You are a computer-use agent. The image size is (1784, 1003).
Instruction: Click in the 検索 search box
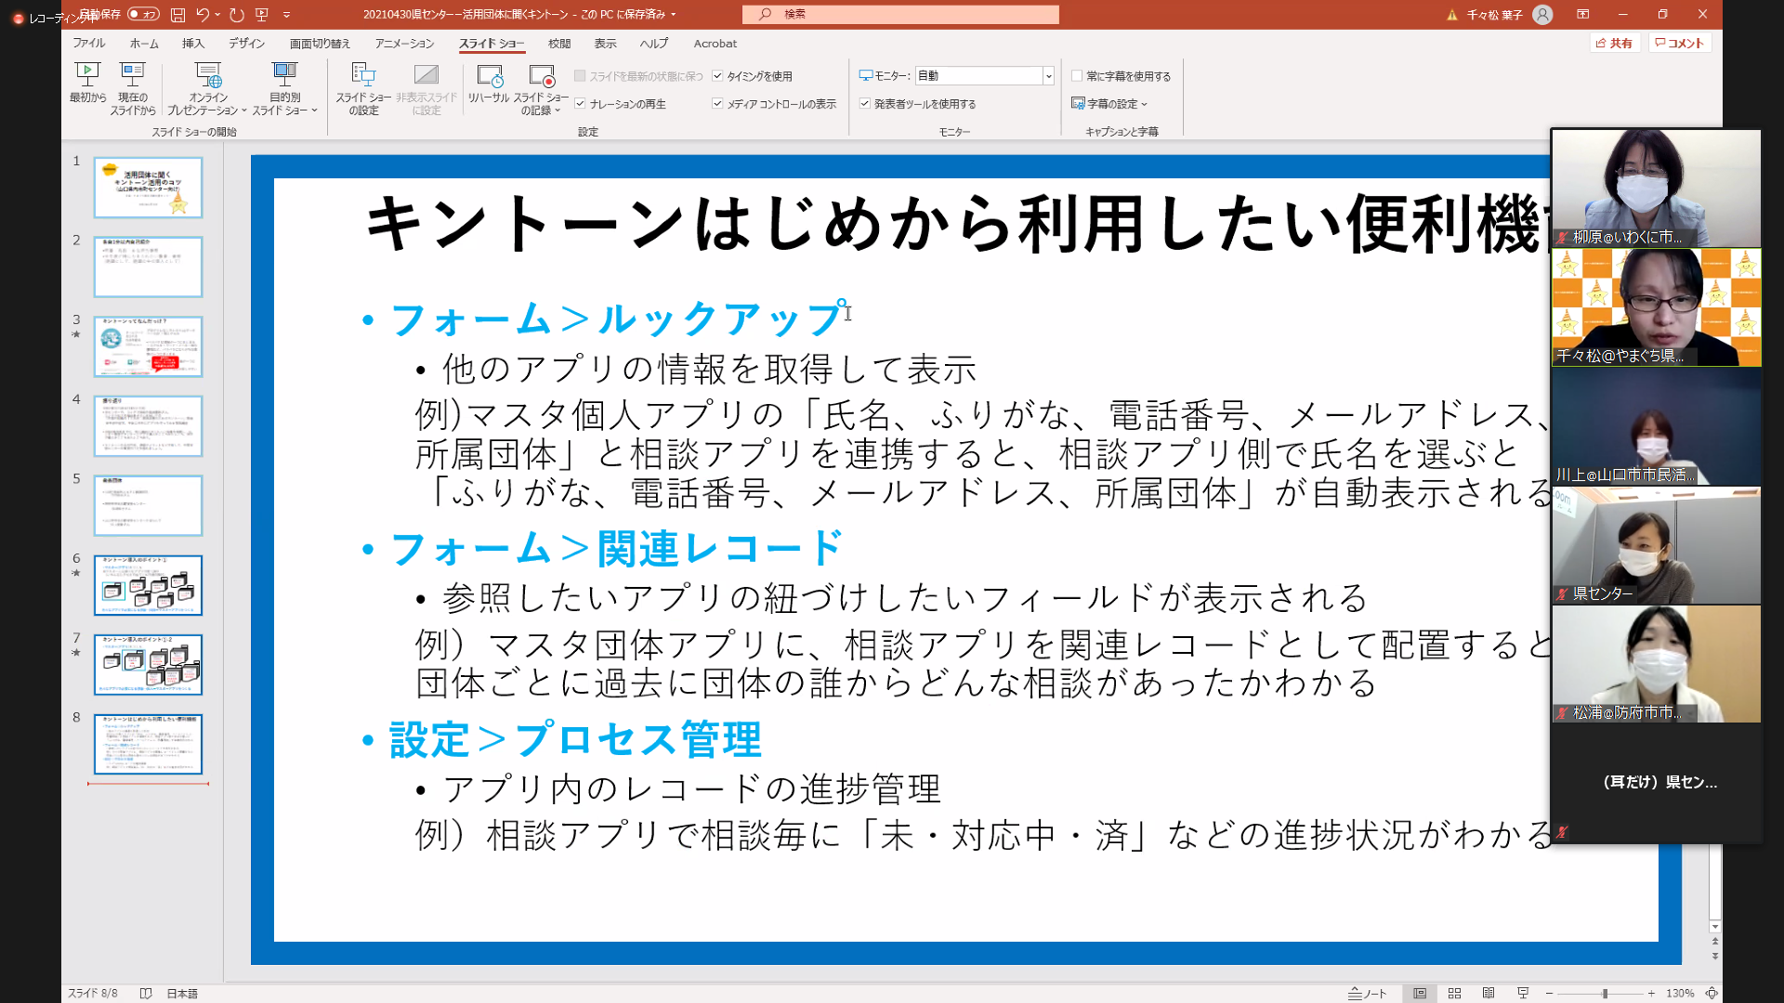coord(900,14)
